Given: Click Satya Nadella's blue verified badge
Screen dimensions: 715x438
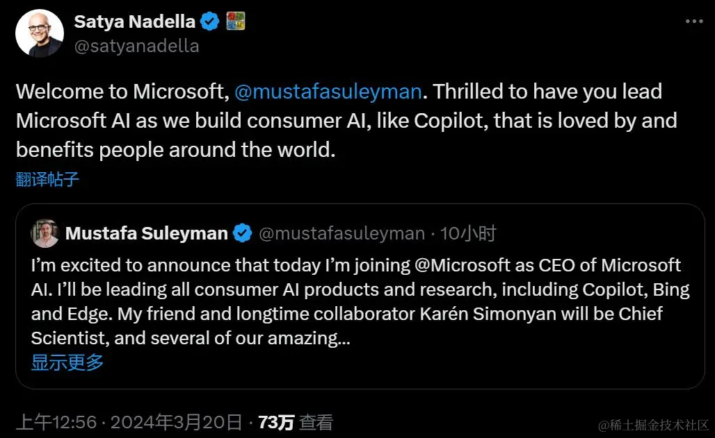Looking at the screenshot, I should point(210,22).
